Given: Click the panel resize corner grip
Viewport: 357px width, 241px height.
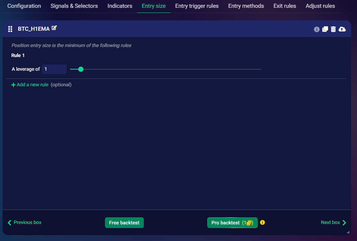Looking at the screenshot, I should coord(348,232).
